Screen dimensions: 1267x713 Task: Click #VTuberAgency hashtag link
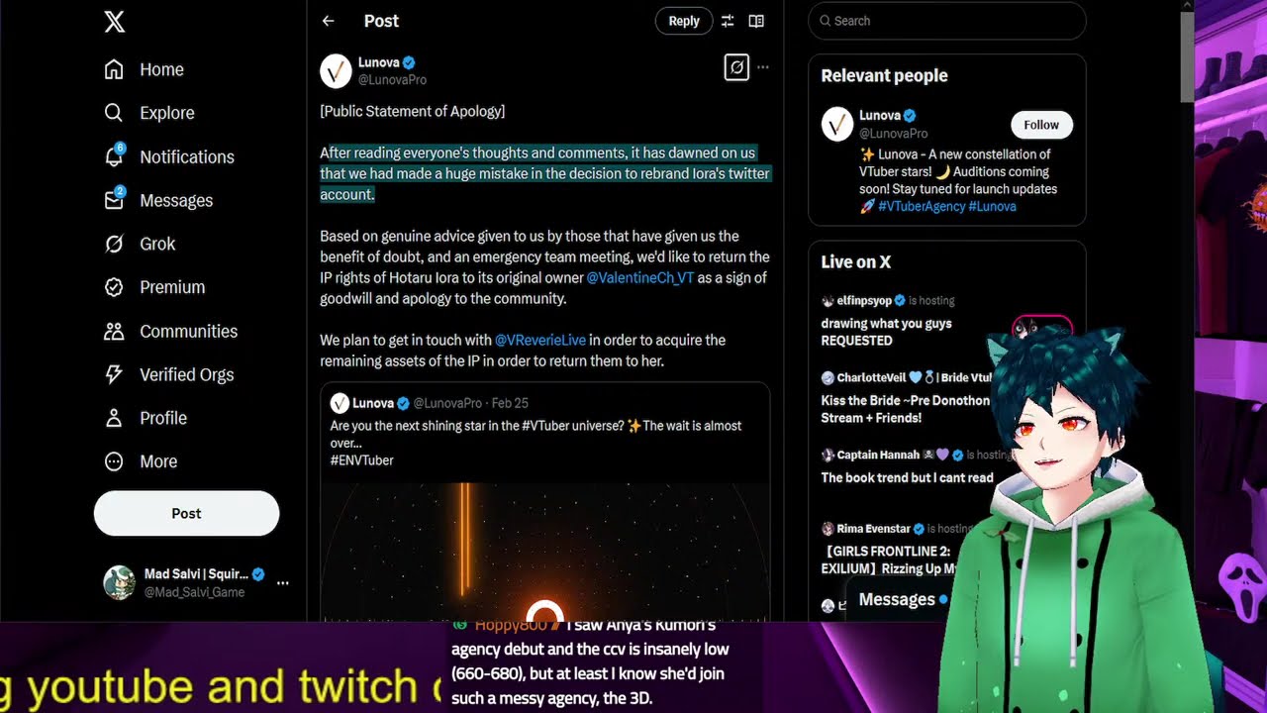(x=921, y=207)
